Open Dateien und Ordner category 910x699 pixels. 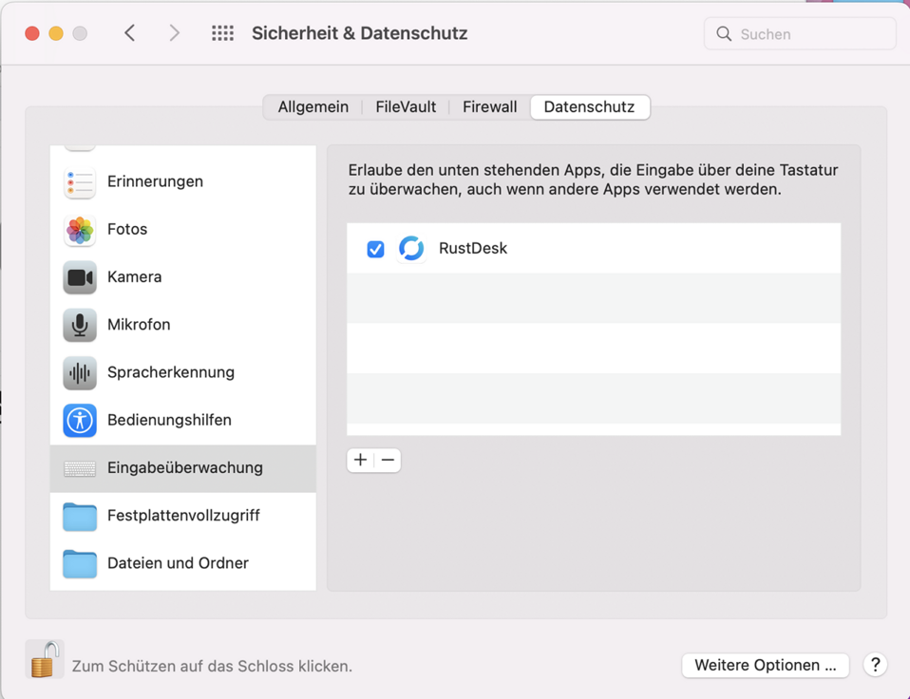pos(178,563)
